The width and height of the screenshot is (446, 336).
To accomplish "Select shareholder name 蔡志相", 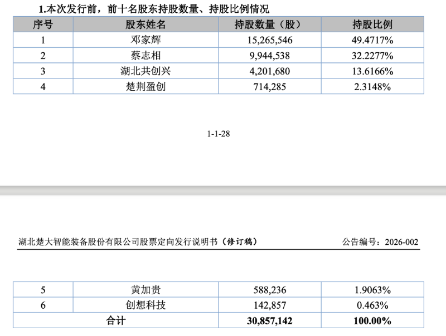I will [x=145, y=55].
